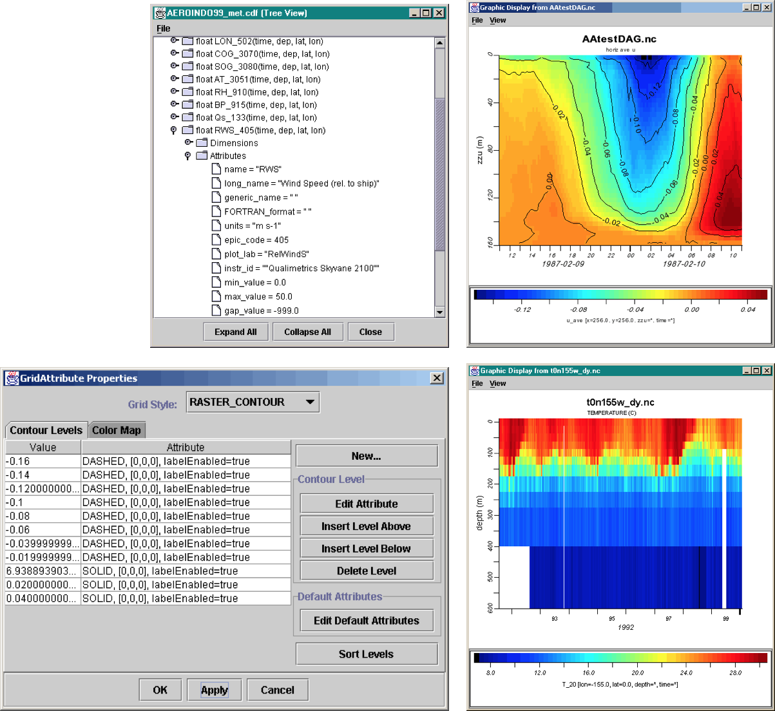Click document icon beside epic_code attribute
Image resolution: width=775 pixels, height=711 pixels.
pyautogui.click(x=216, y=240)
